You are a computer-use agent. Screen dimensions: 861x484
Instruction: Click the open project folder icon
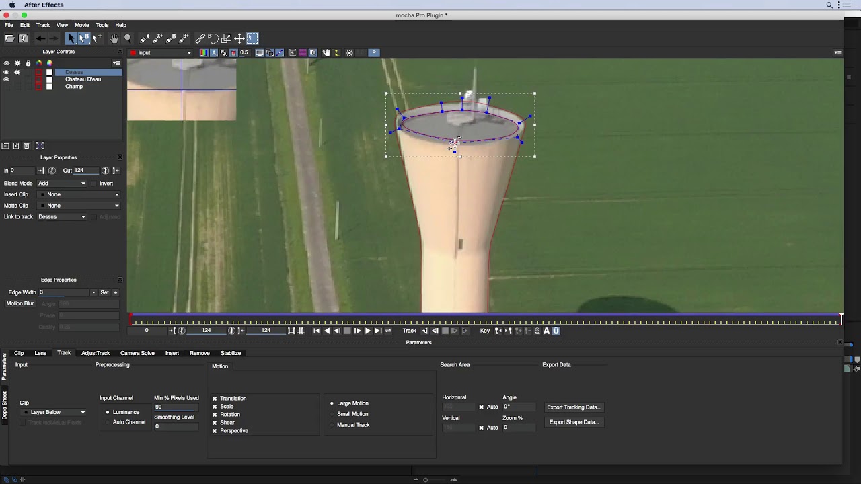[9, 39]
